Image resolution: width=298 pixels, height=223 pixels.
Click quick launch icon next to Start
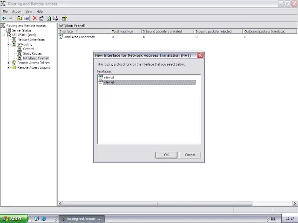click(36, 219)
